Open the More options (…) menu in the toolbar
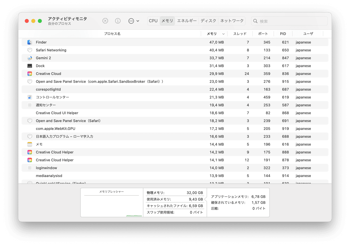Viewport: 350px width, 246px height. (131, 21)
